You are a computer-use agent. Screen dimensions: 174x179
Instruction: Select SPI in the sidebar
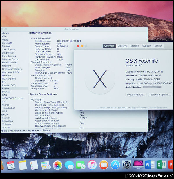coord(4,102)
